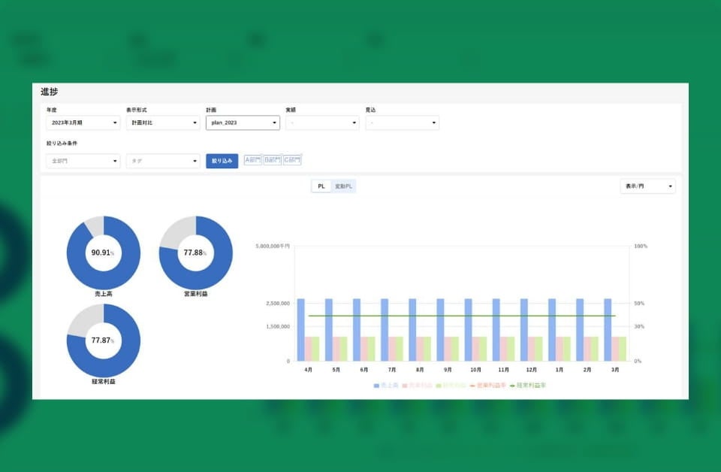The height and width of the screenshot is (472, 721).
Task: Open the 全部門 department filter dropdown
Action: click(x=83, y=161)
